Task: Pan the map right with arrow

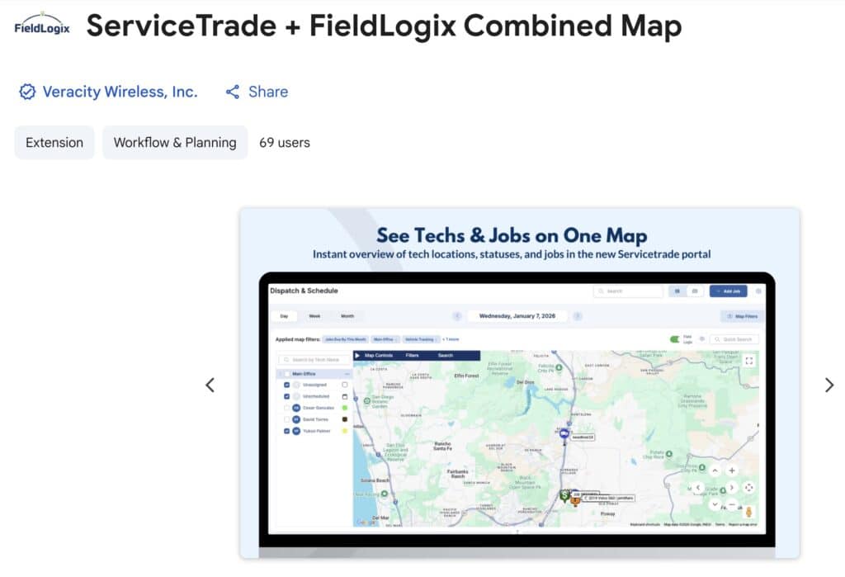Action: coord(732,488)
